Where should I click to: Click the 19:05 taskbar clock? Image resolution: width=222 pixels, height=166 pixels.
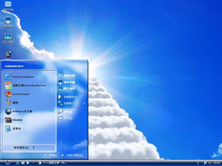click(216, 163)
